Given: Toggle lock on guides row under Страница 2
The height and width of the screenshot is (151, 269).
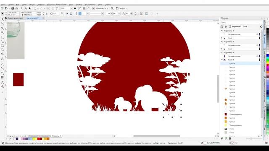Looking at the screenshot, I should [x=257, y=45].
